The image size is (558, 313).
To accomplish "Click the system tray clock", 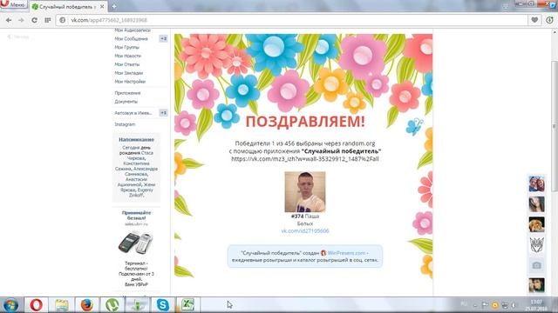I will tap(536, 305).
